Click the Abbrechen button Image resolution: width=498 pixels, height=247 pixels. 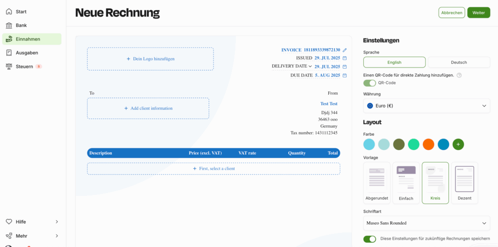pos(452,13)
